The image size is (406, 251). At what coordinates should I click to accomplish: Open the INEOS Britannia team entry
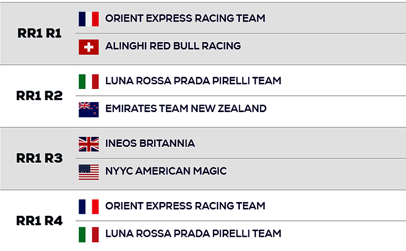click(x=150, y=144)
